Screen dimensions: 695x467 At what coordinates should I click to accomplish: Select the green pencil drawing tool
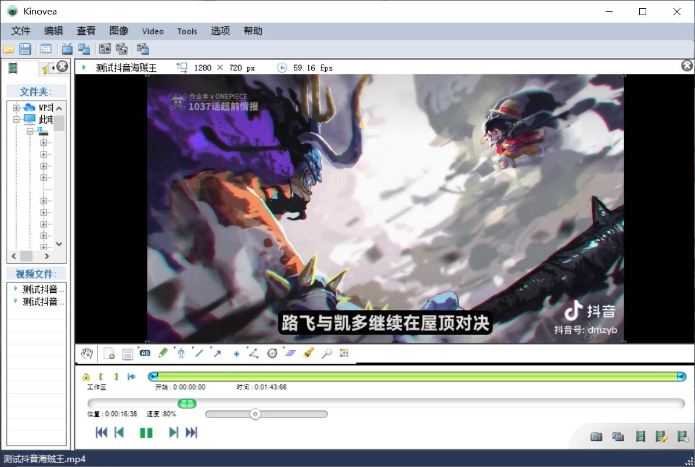[163, 354]
